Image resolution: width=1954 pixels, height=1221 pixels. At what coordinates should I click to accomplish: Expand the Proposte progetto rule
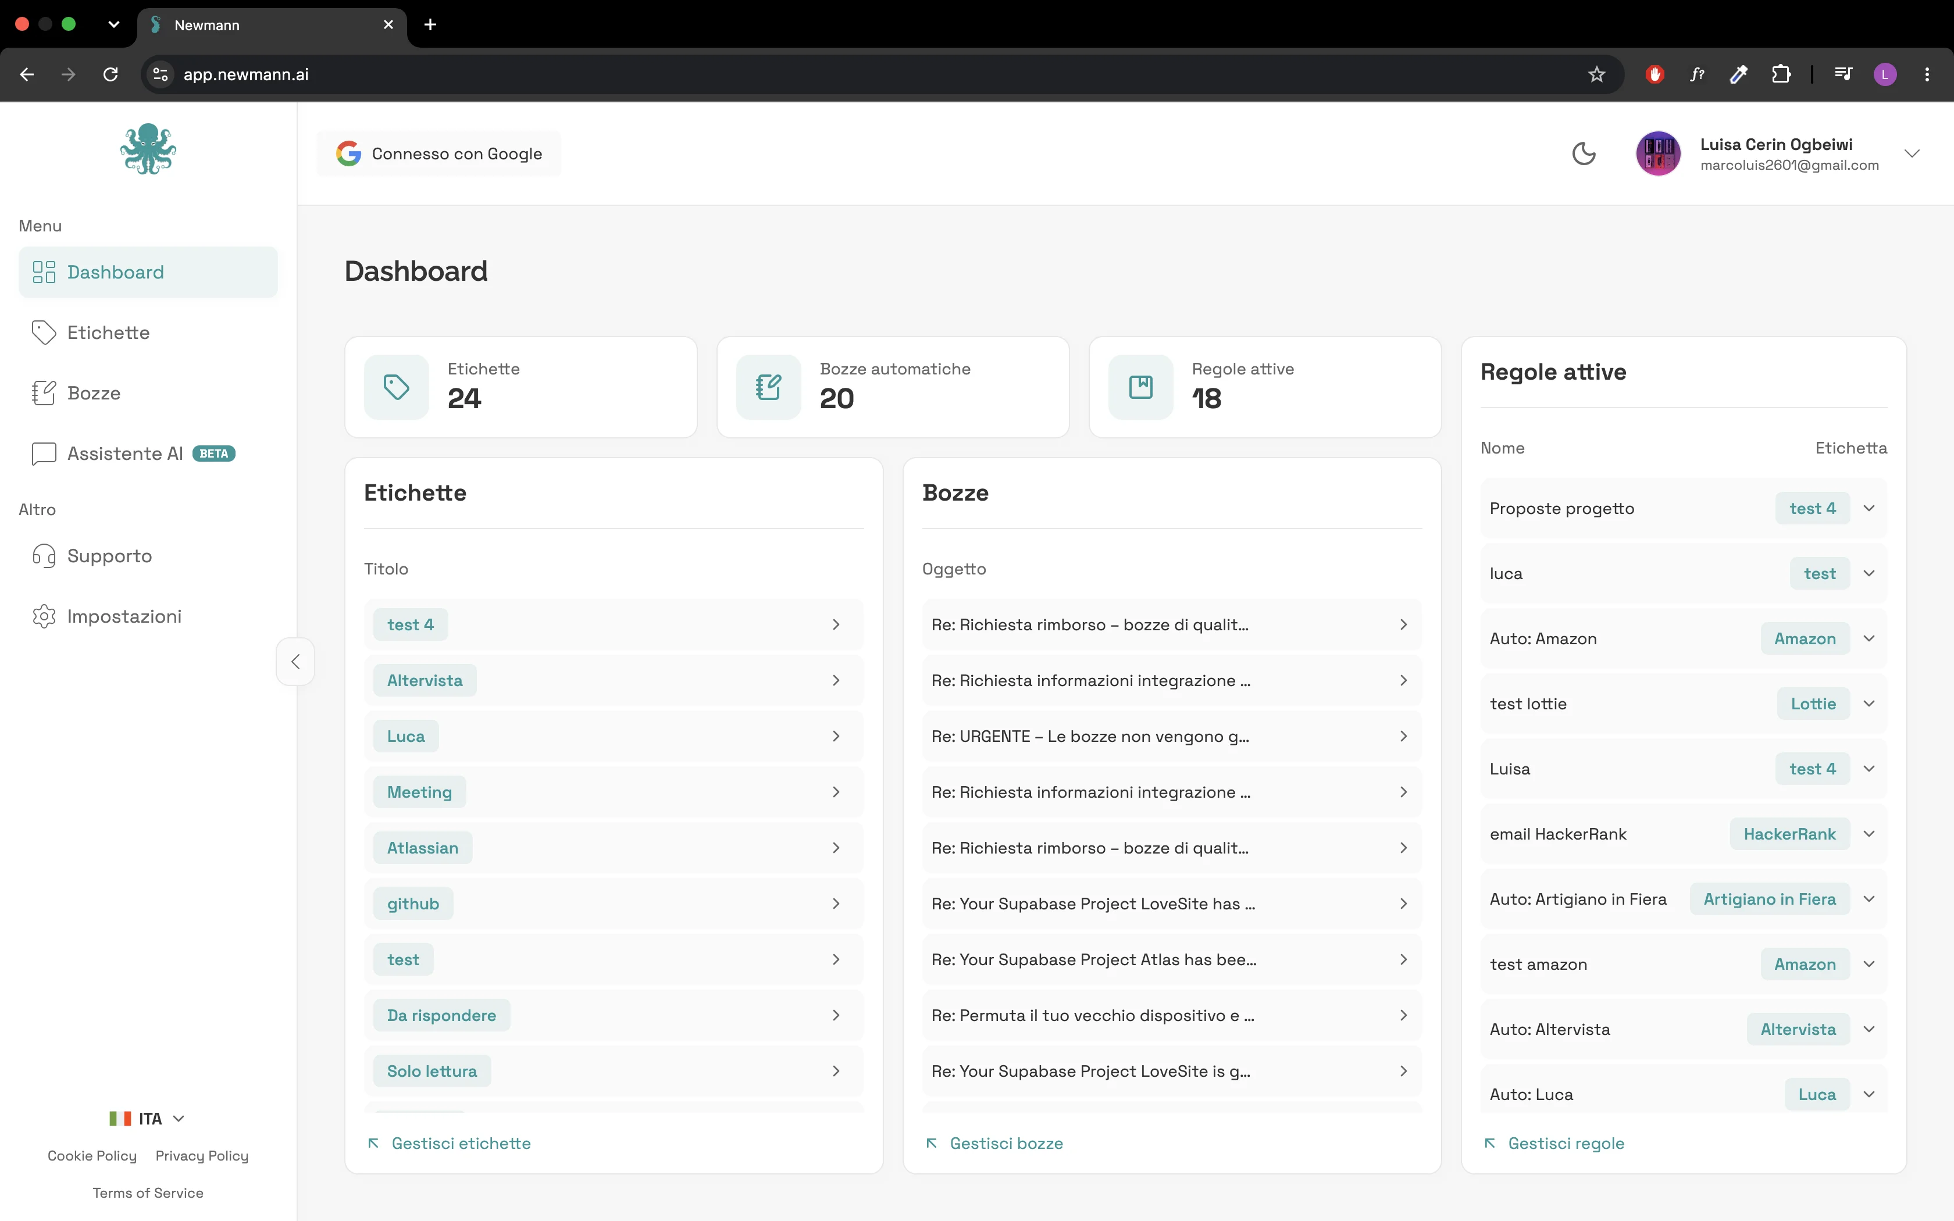point(1869,508)
